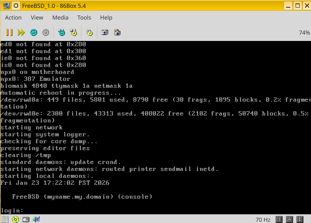
Task: Take a screenshot with camera icon
Action: pyautogui.click(x=105, y=32)
